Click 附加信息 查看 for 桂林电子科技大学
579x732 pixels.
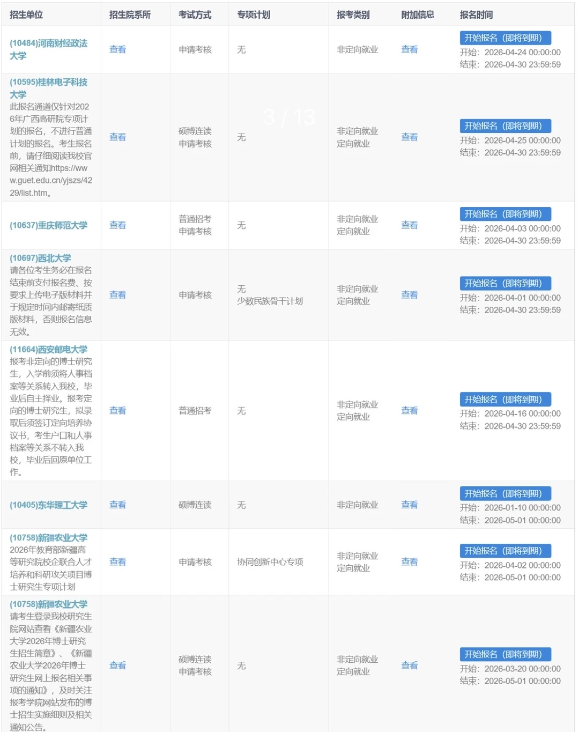pos(410,137)
